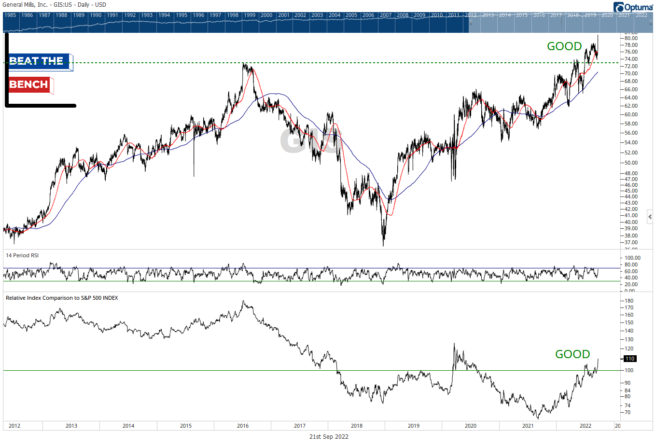The width and height of the screenshot is (656, 446).
Task: Select year 2000 in the overview timeline
Action: 266,15
